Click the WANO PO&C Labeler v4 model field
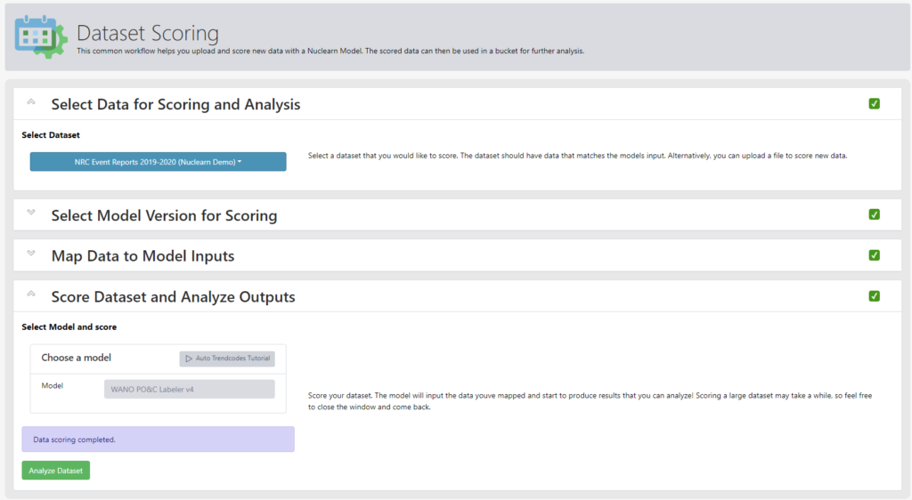The height and width of the screenshot is (500, 912). pos(190,389)
